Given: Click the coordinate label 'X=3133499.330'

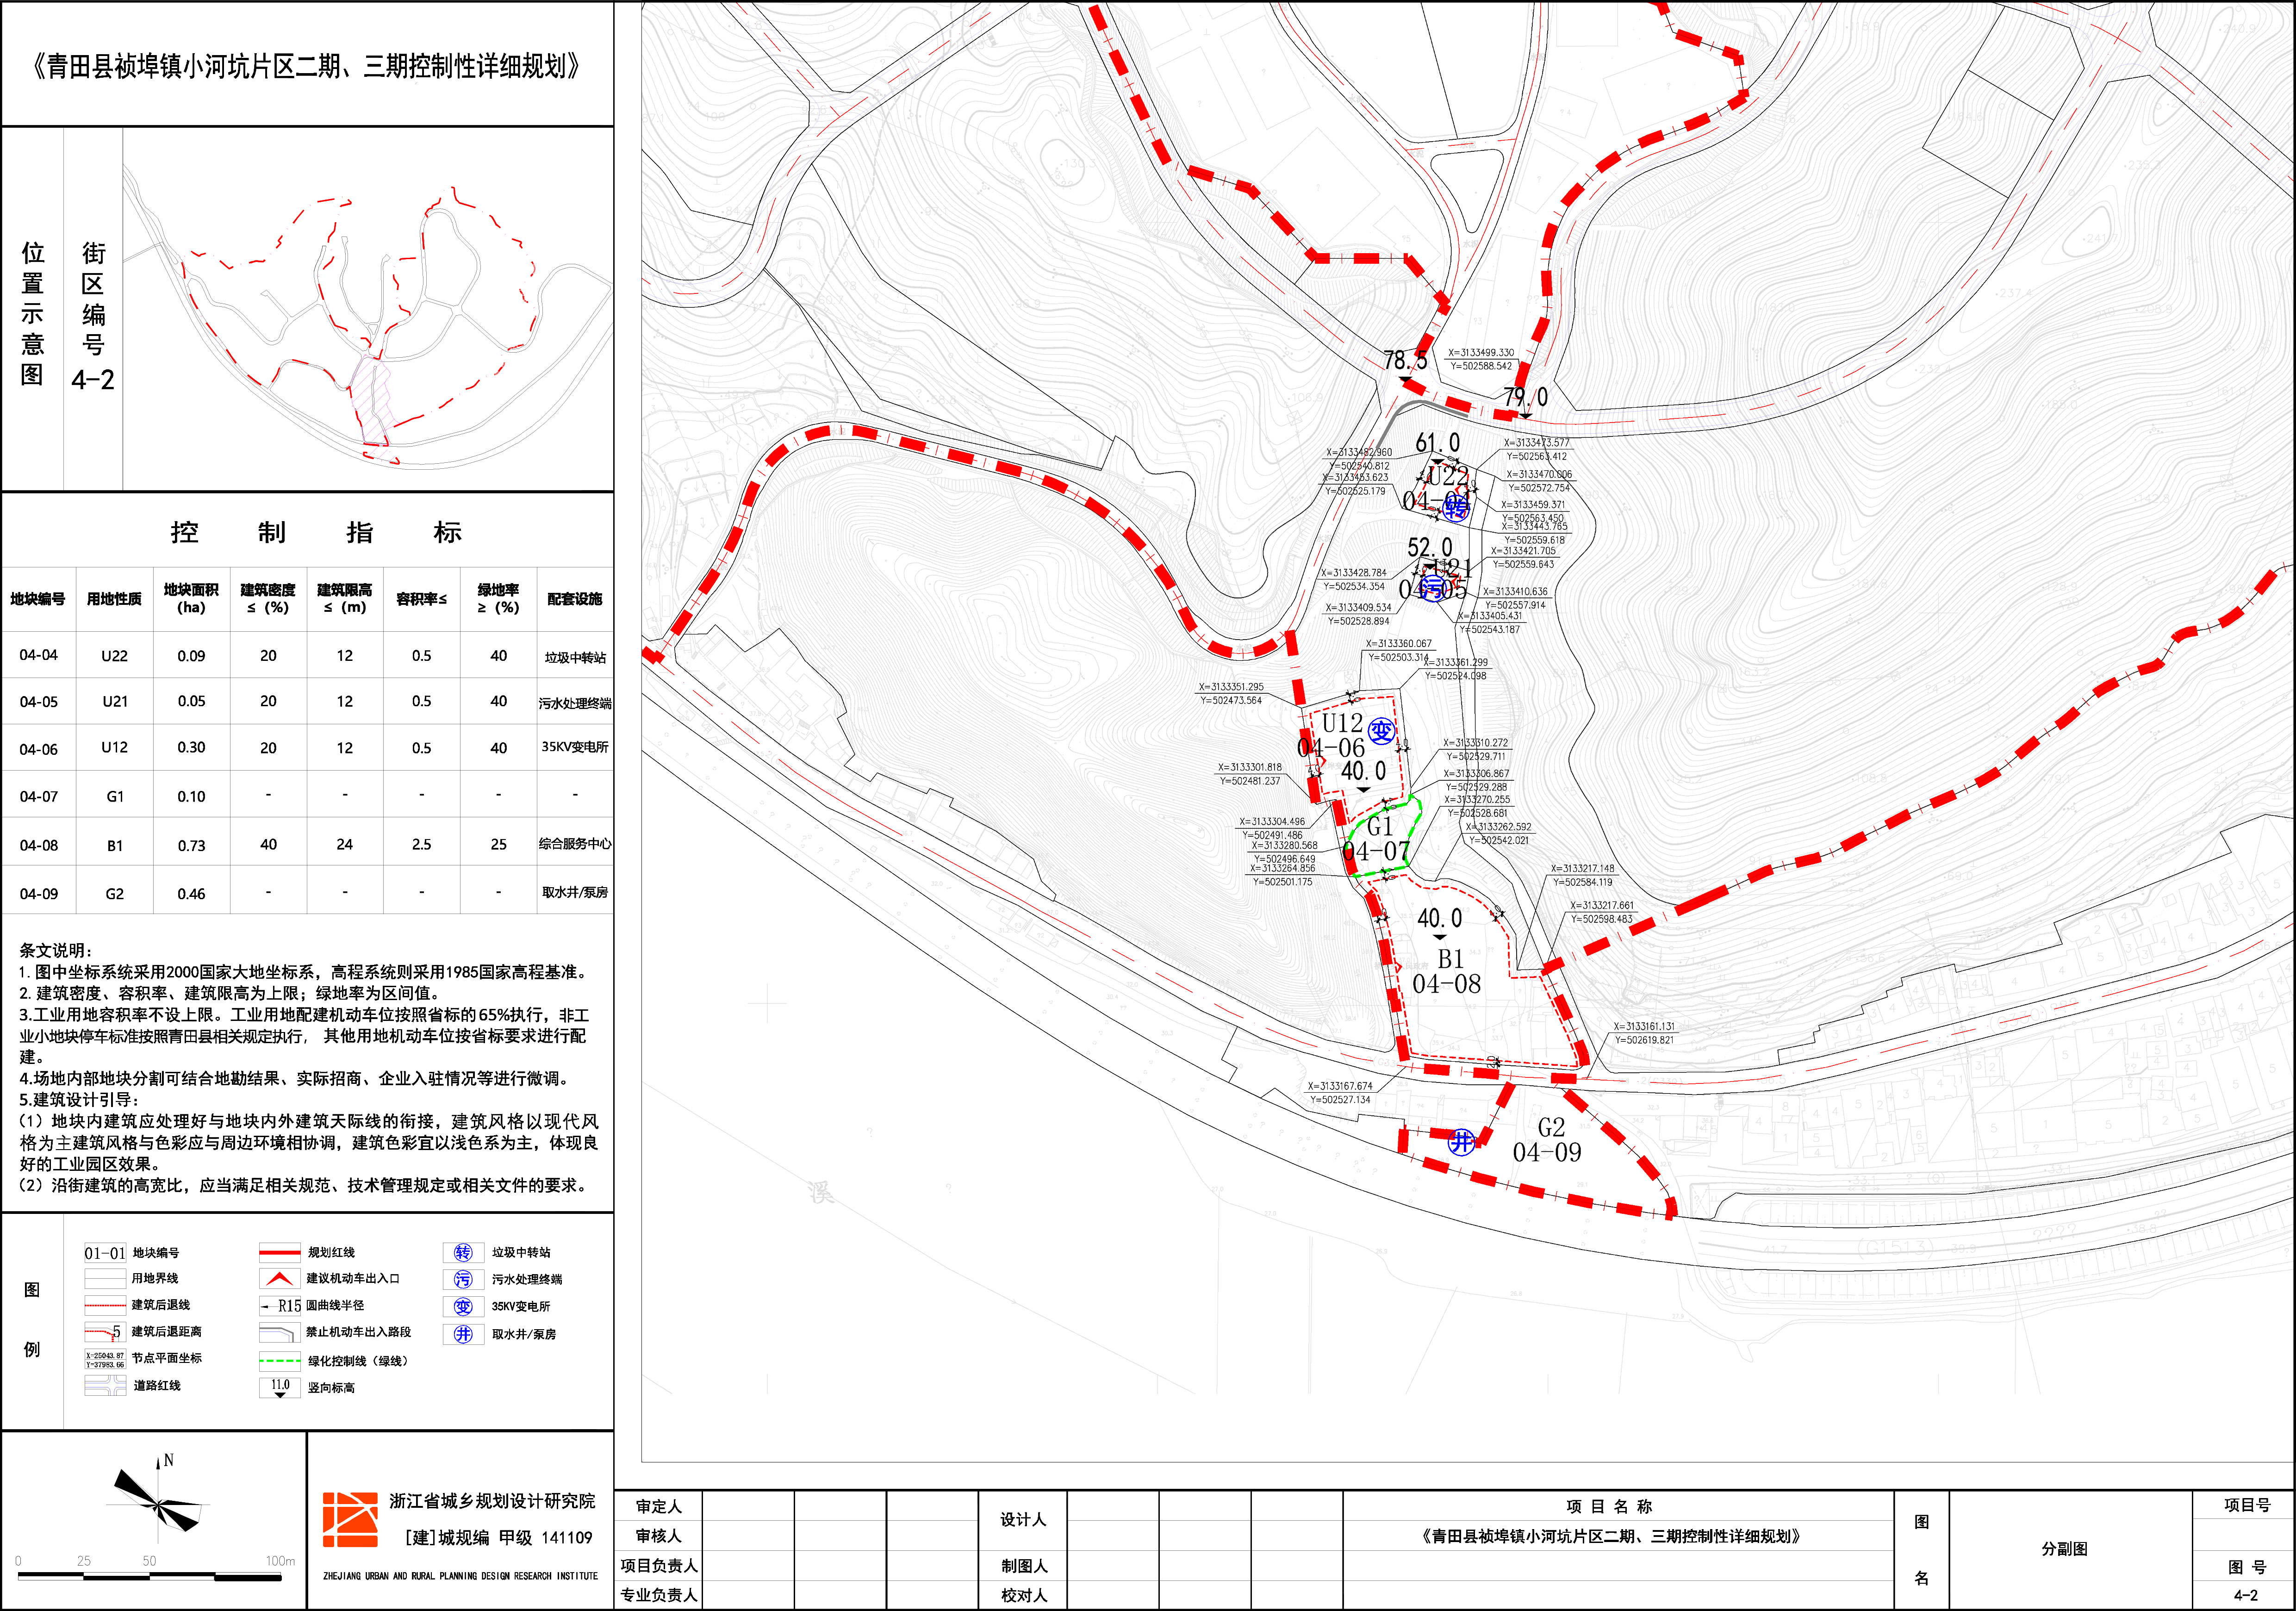Looking at the screenshot, I should tap(1481, 353).
